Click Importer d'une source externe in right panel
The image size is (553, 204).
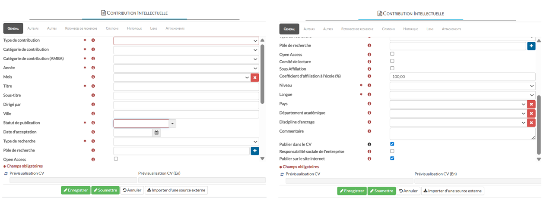tap(452, 191)
